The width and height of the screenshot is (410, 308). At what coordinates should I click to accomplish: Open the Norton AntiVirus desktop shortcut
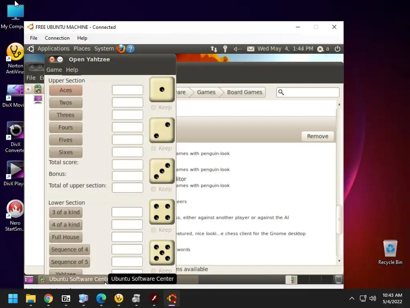coord(15,59)
